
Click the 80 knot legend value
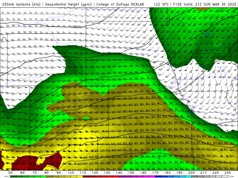[x=47, y=173]
